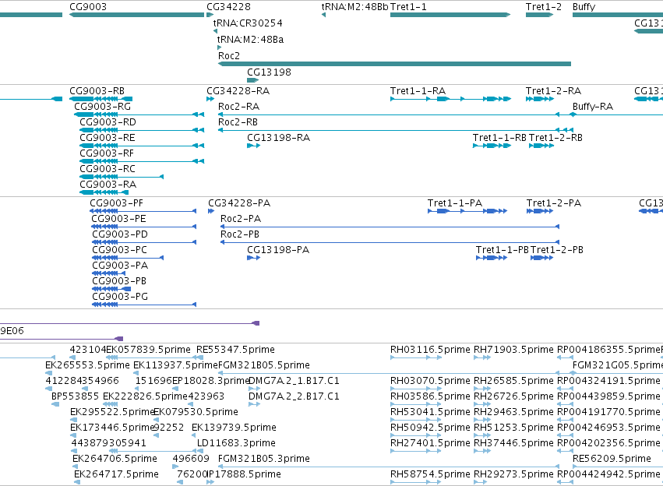Click the CG9003 gene label
Viewport: 663px width, 486px height.
coord(88,7)
